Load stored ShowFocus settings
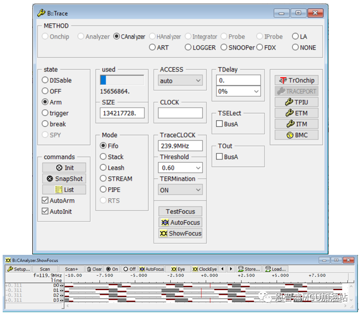The width and height of the screenshot is (359, 313). coord(275,269)
